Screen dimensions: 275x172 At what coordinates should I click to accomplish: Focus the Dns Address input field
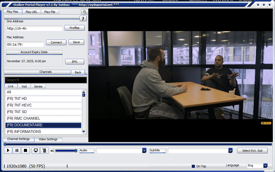[x=34, y=28]
